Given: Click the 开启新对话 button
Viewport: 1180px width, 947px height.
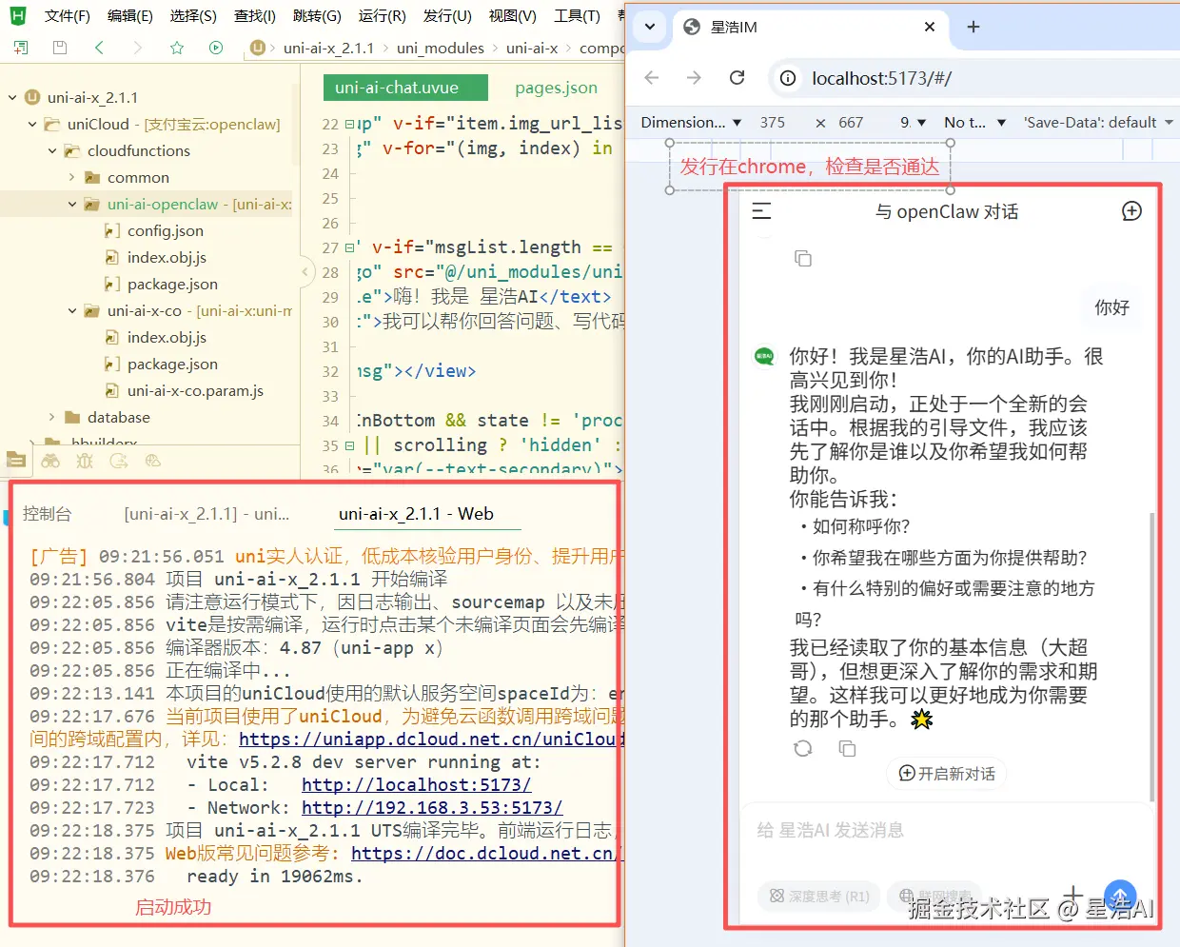Looking at the screenshot, I should [x=947, y=774].
